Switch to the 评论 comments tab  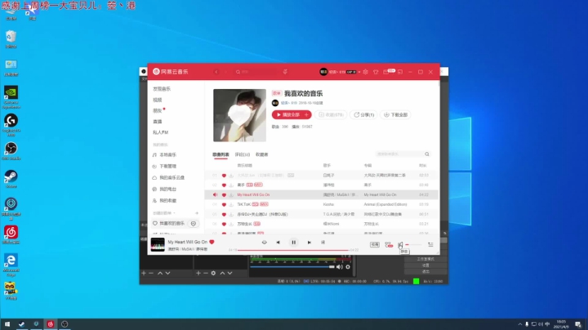243,154
